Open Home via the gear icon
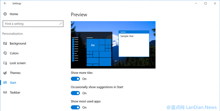 (5, 14)
